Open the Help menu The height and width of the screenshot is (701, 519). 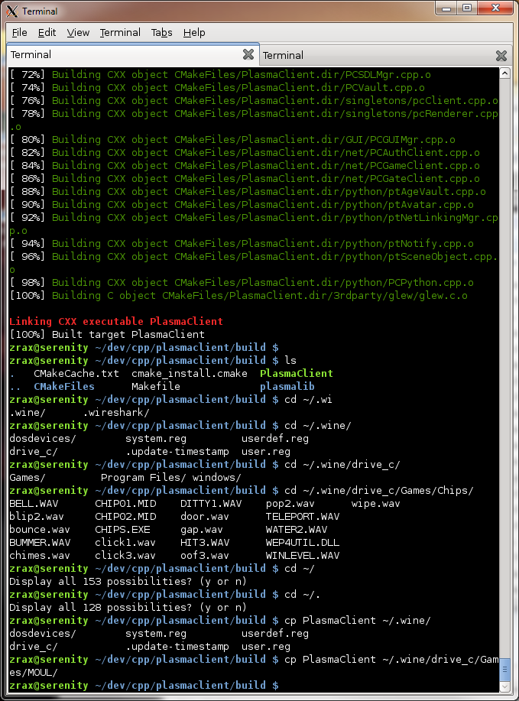(x=194, y=33)
